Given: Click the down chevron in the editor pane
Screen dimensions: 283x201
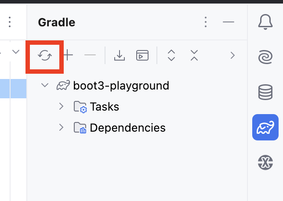Looking at the screenshot, I should coord(16,52).
